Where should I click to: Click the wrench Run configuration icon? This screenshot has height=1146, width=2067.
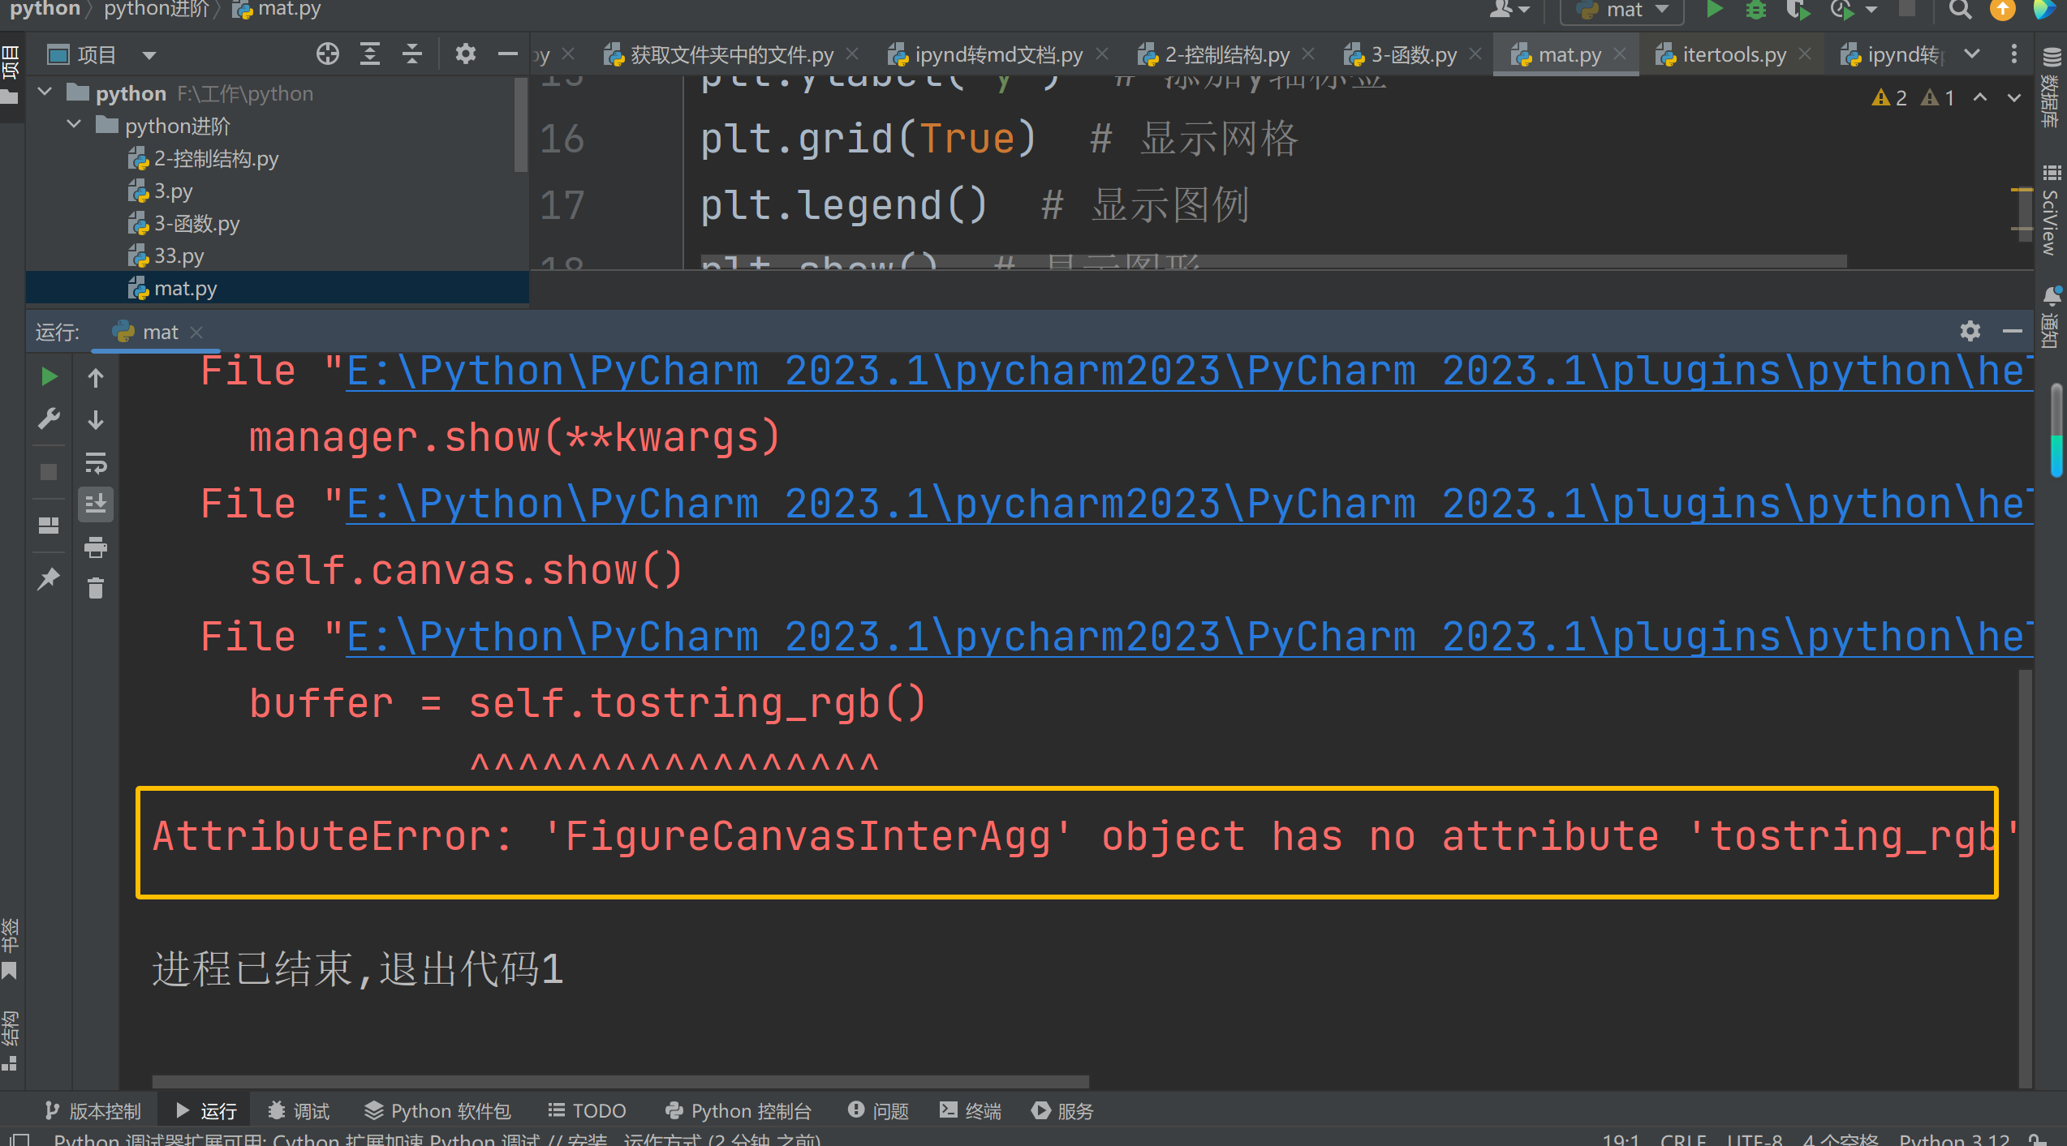click(49, 419)
